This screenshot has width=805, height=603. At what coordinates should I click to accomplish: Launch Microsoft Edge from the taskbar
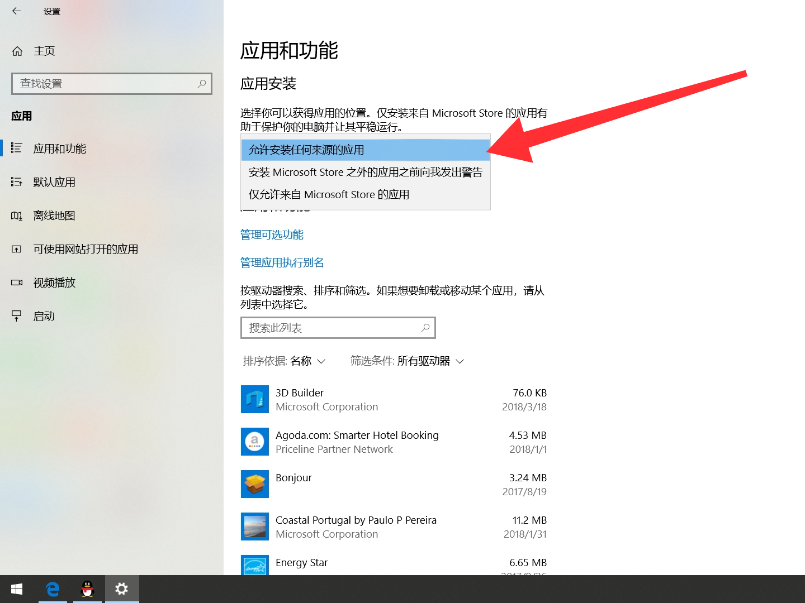click(x=53, y=589)
